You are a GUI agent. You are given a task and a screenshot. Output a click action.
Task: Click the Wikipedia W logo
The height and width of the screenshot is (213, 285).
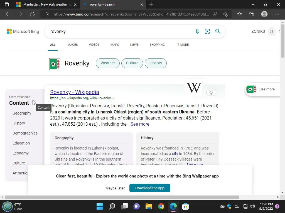pyautogui.click(x=194, y=87)
